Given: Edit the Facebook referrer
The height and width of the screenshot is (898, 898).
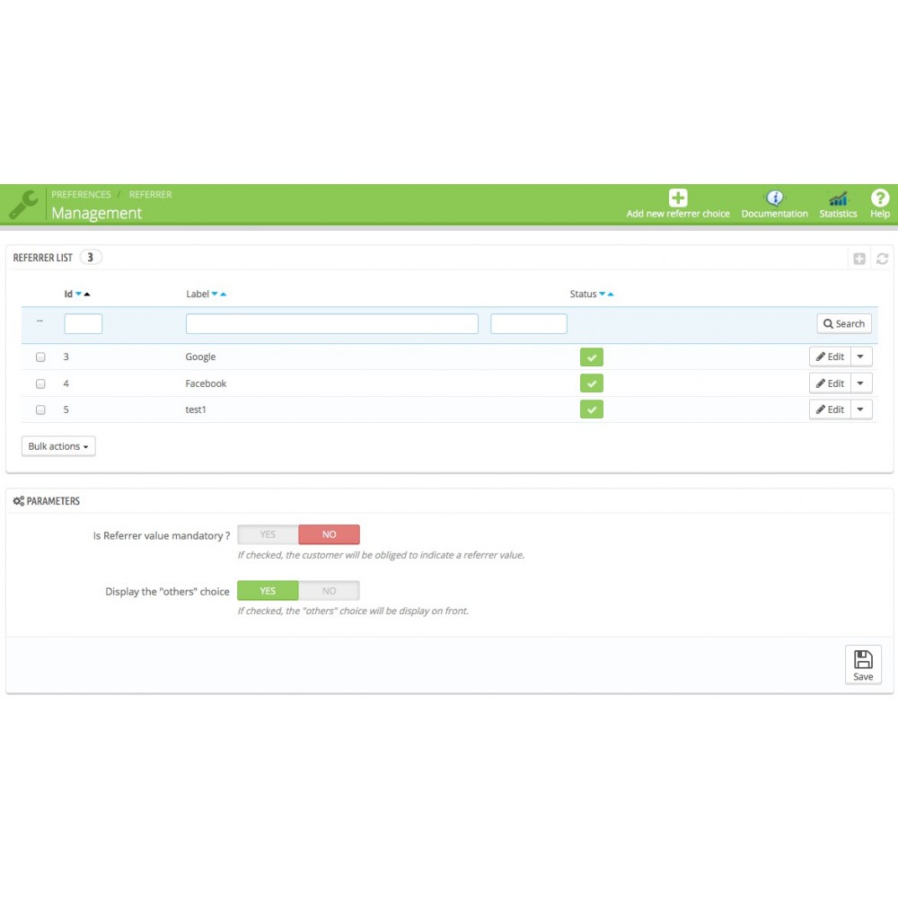Looking at the screenshot, I should (831, 383).
